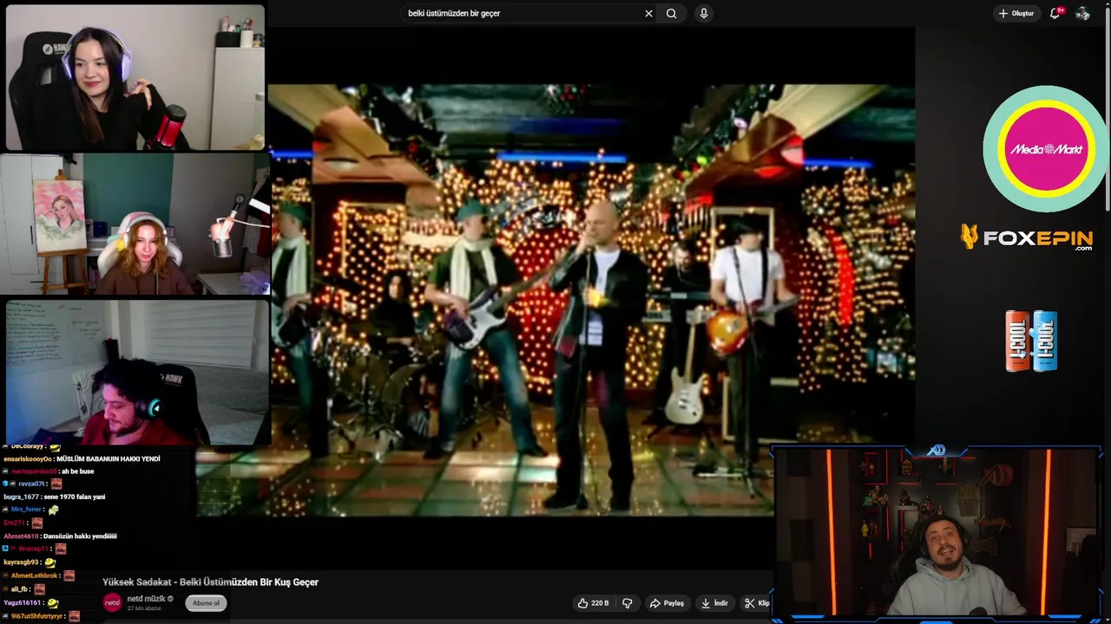Dislike the video with the thumbs-down icon
Image resolution: width=1111 pixels, height=624 pixels.
click(x=628, y=603)
